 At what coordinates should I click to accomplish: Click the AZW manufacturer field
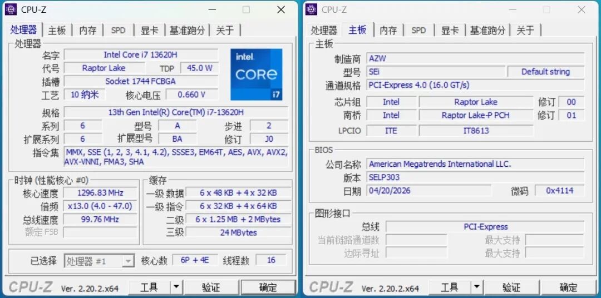(x=475, y=58)
